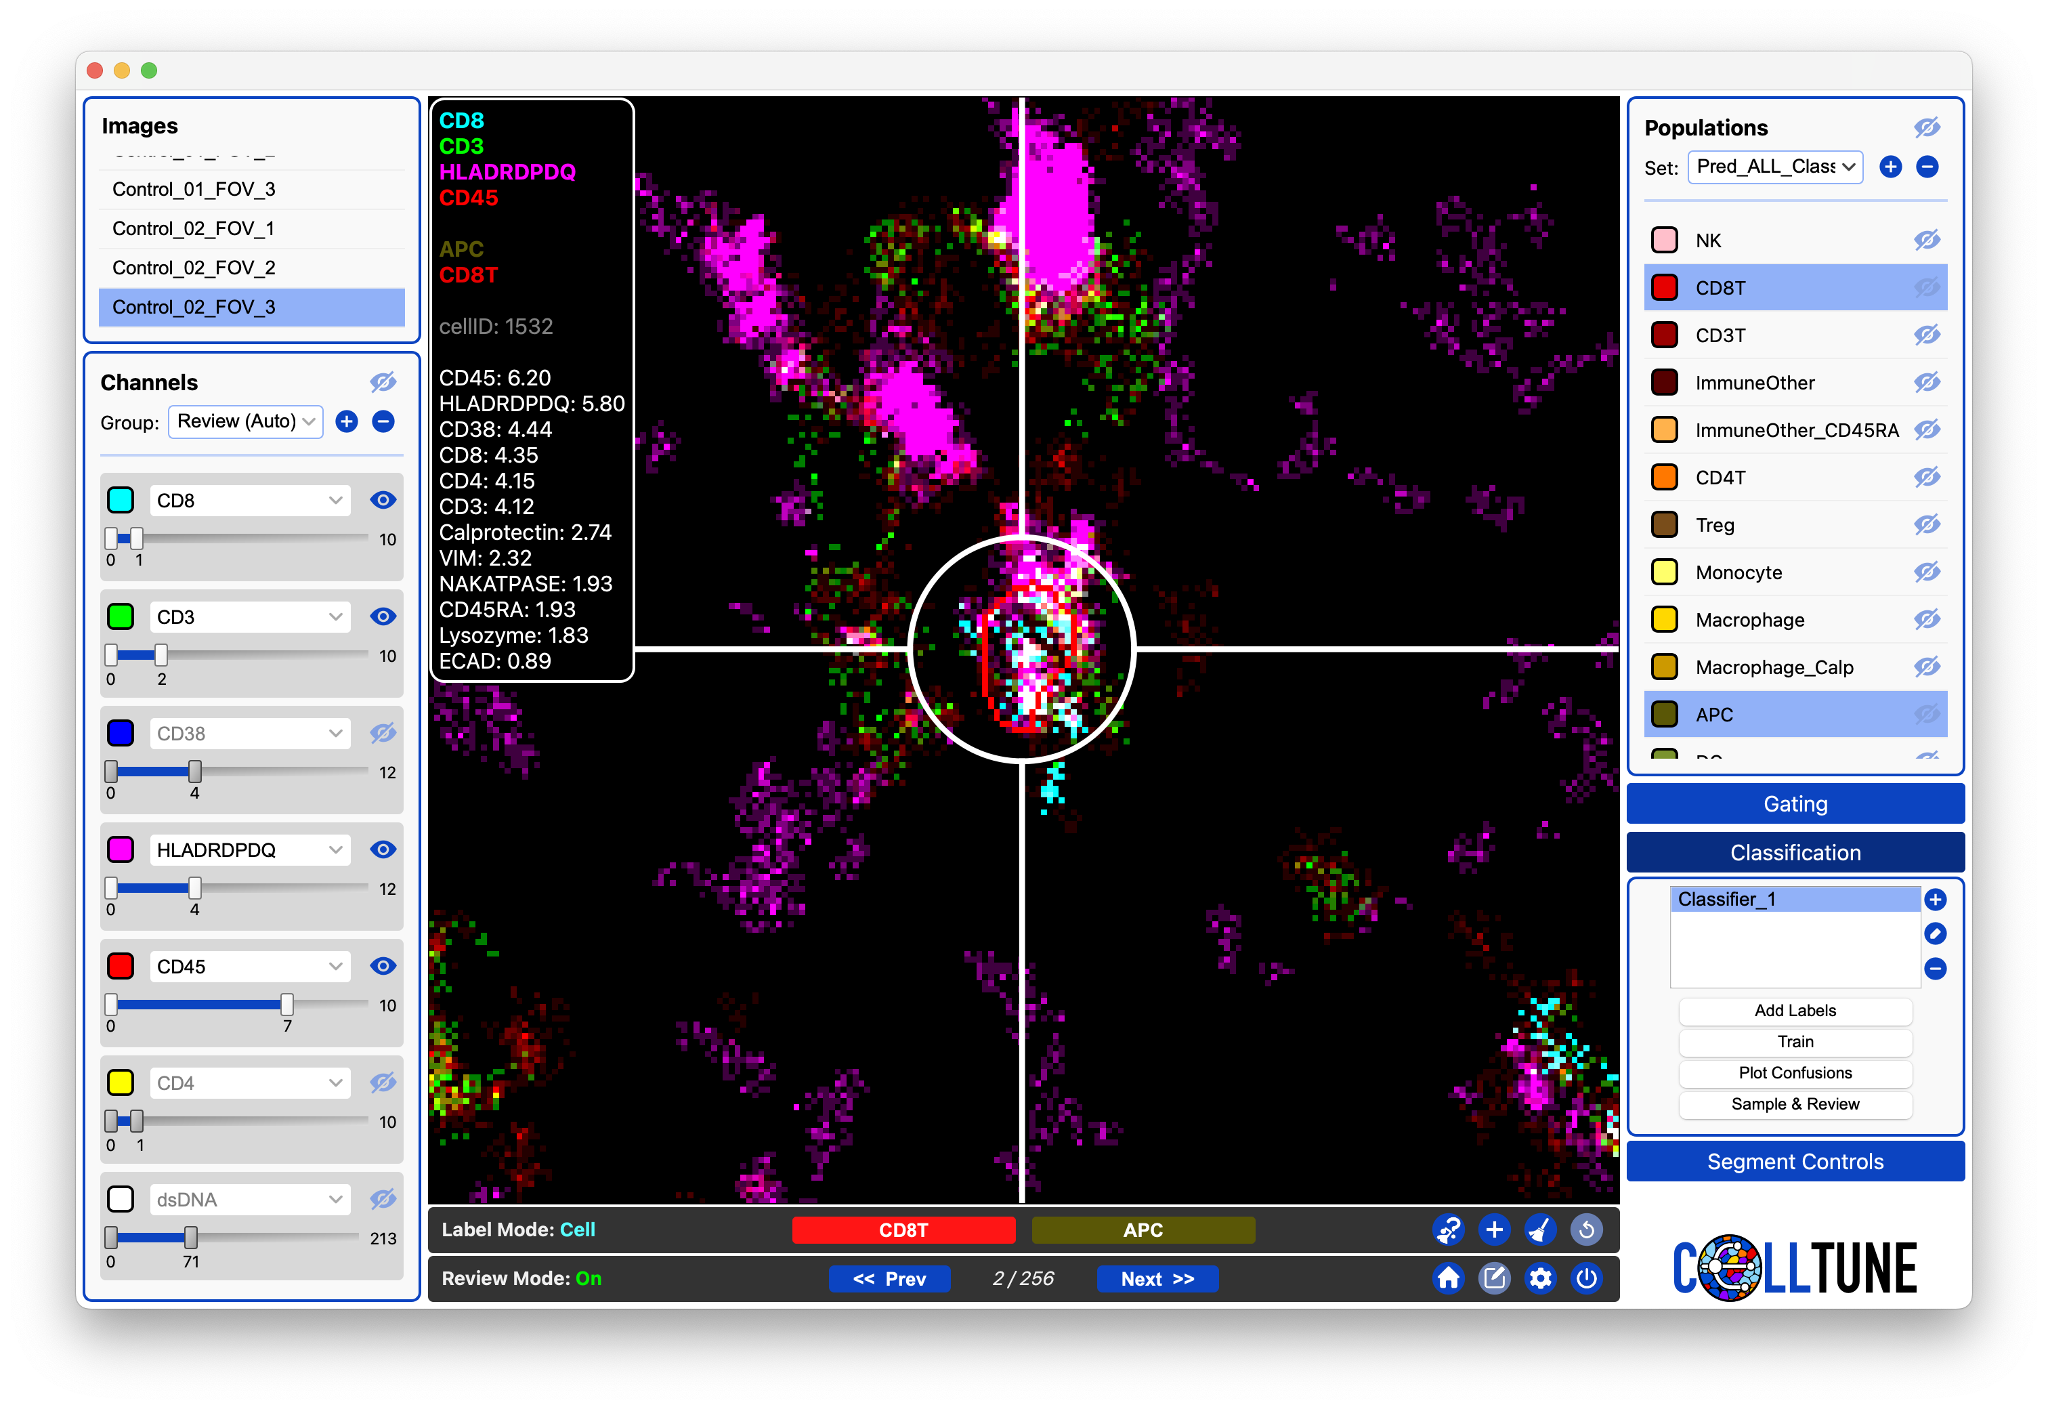The height and width of the screenshot is (1409, 2048).
Task: Expand the HLADRDPDQ channel selector
Action: (x=250, y=849)
